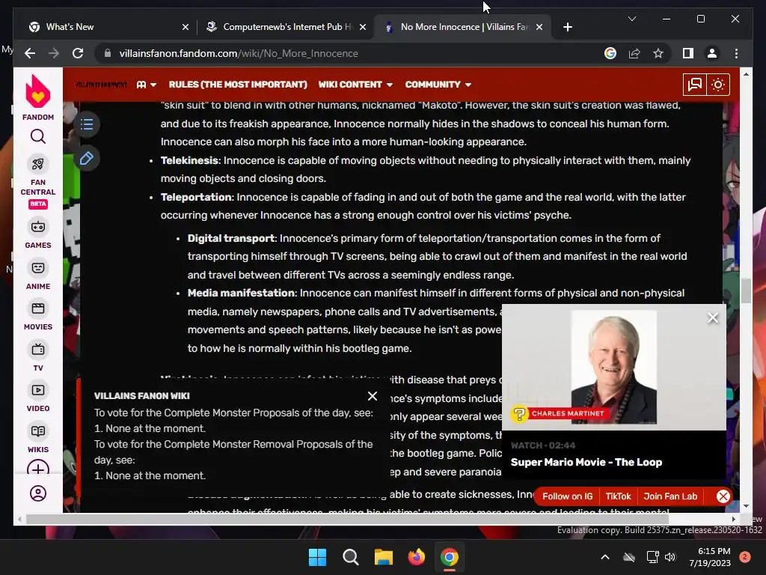This screenshot has width=766, height=575.
Task: Click the Follow on IG link
Action: (x=567, y=496)
